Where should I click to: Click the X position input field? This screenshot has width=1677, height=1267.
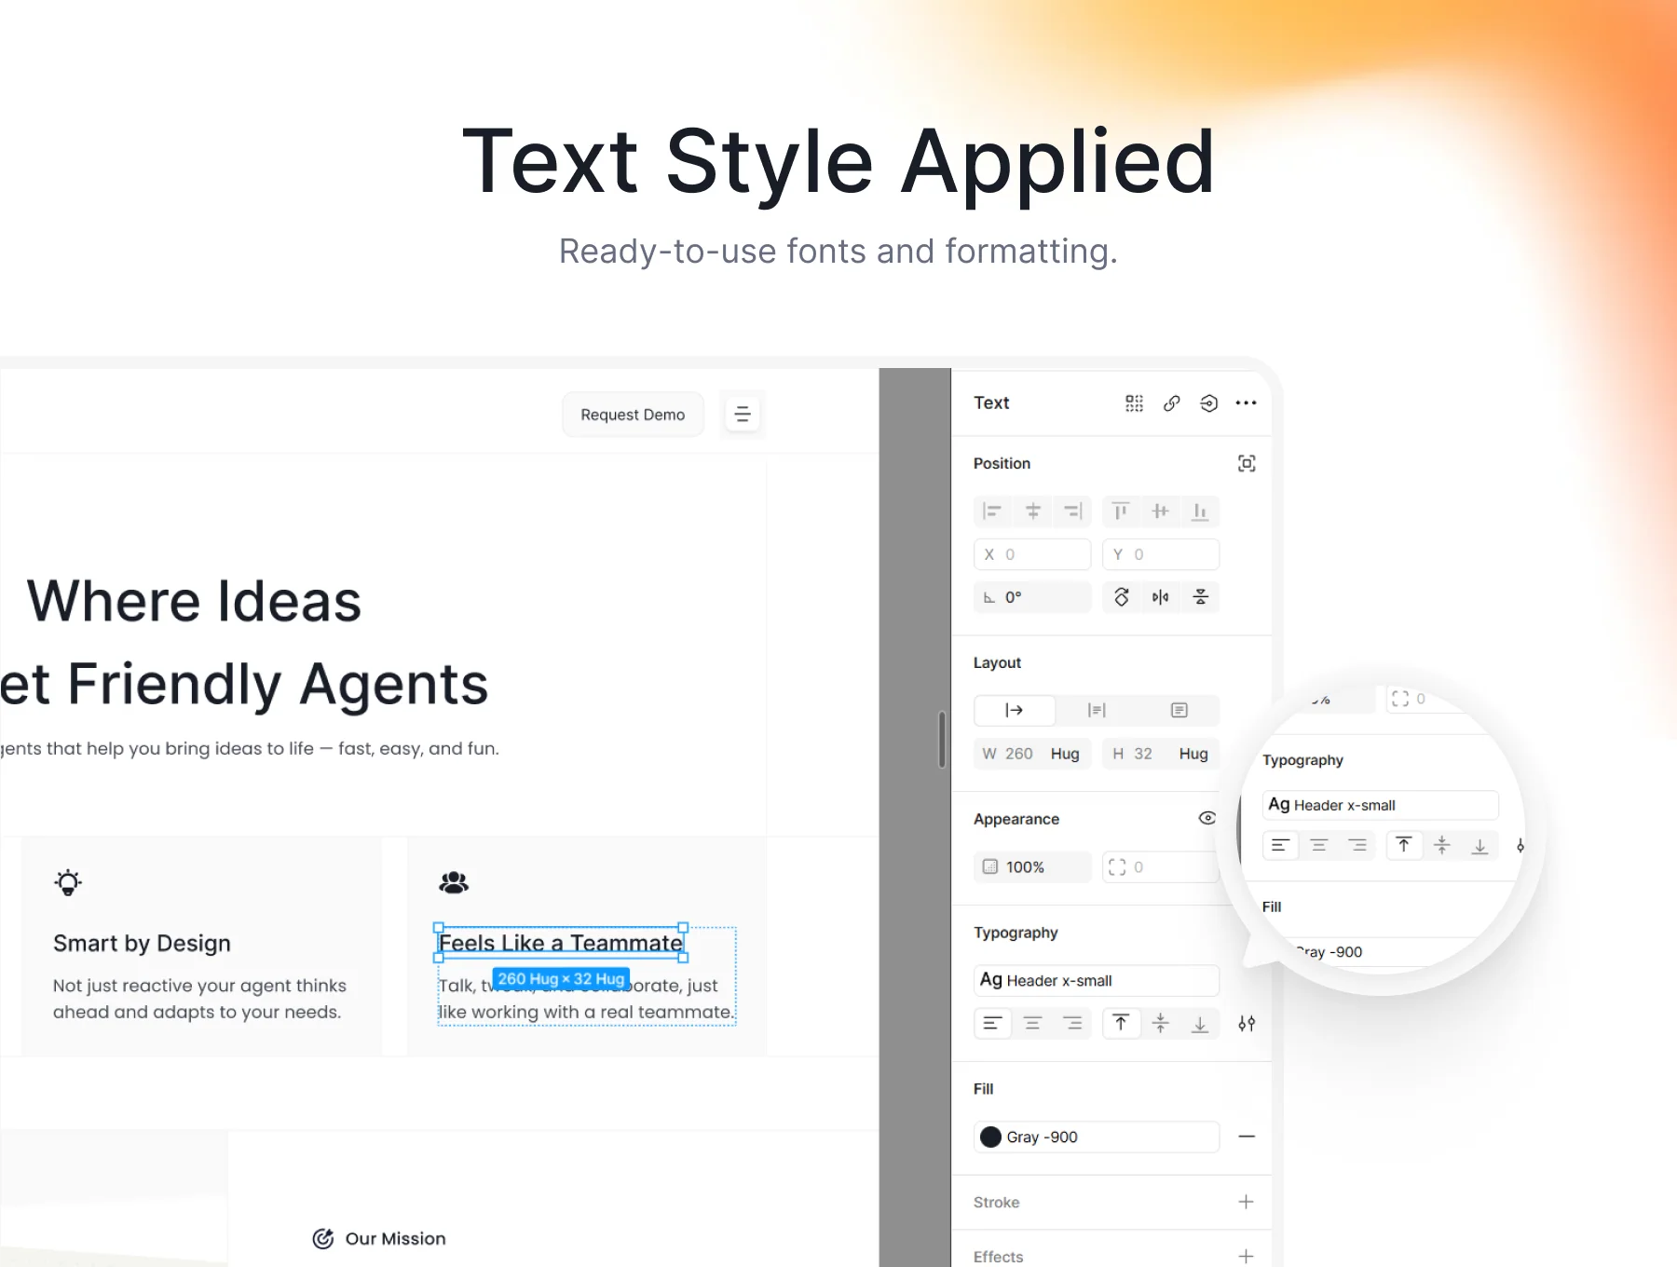[x=1032, y=554]
